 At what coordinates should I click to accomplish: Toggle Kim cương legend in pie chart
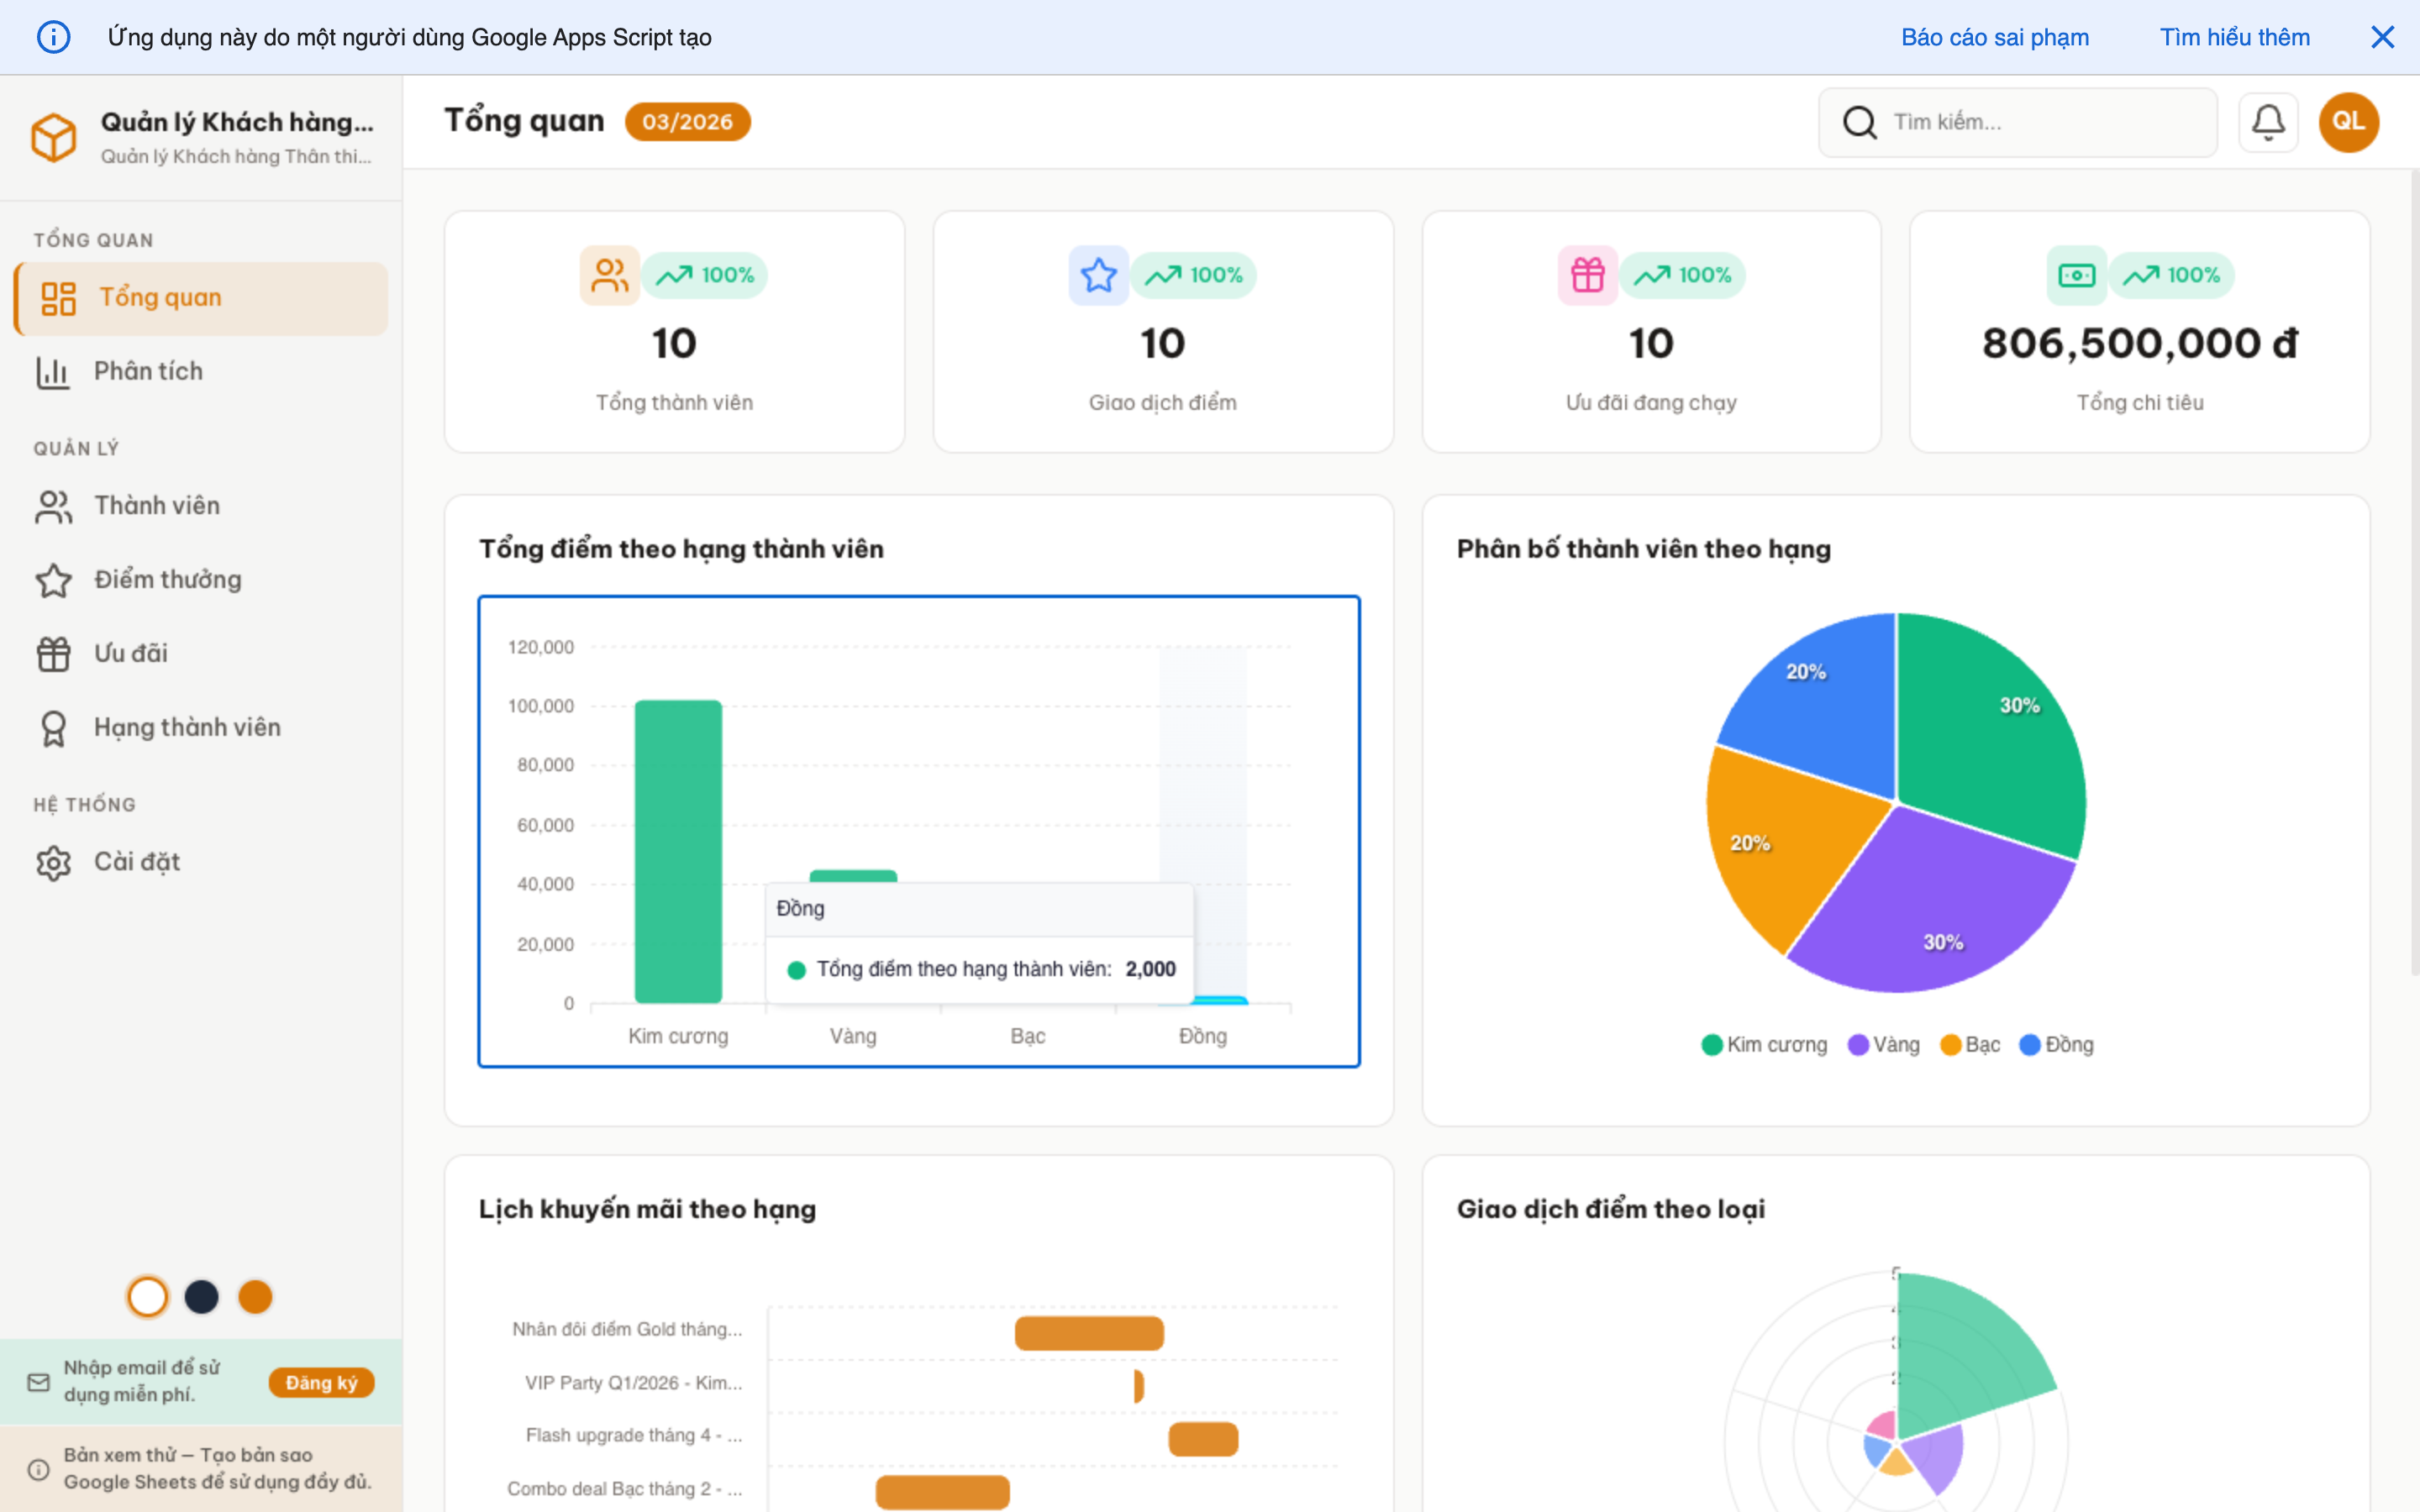1764,1044
